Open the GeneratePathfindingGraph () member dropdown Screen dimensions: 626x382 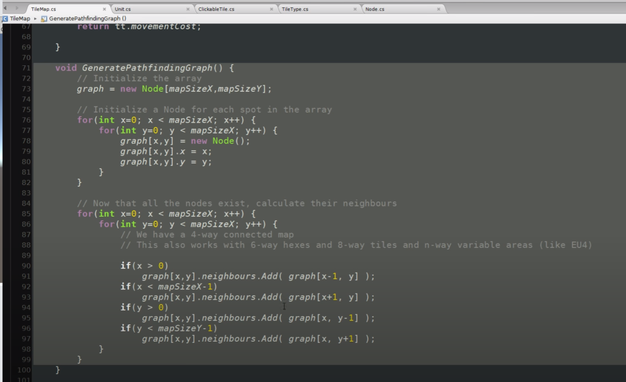(88, 18)
